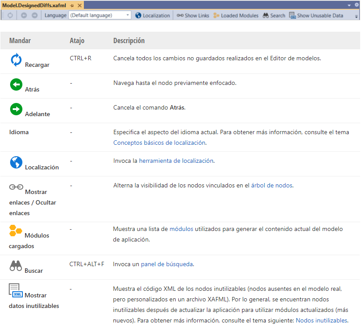Click the Módulos cargados puzzle icon
Screen dimensions: 361x326
[x=16, y=230]
